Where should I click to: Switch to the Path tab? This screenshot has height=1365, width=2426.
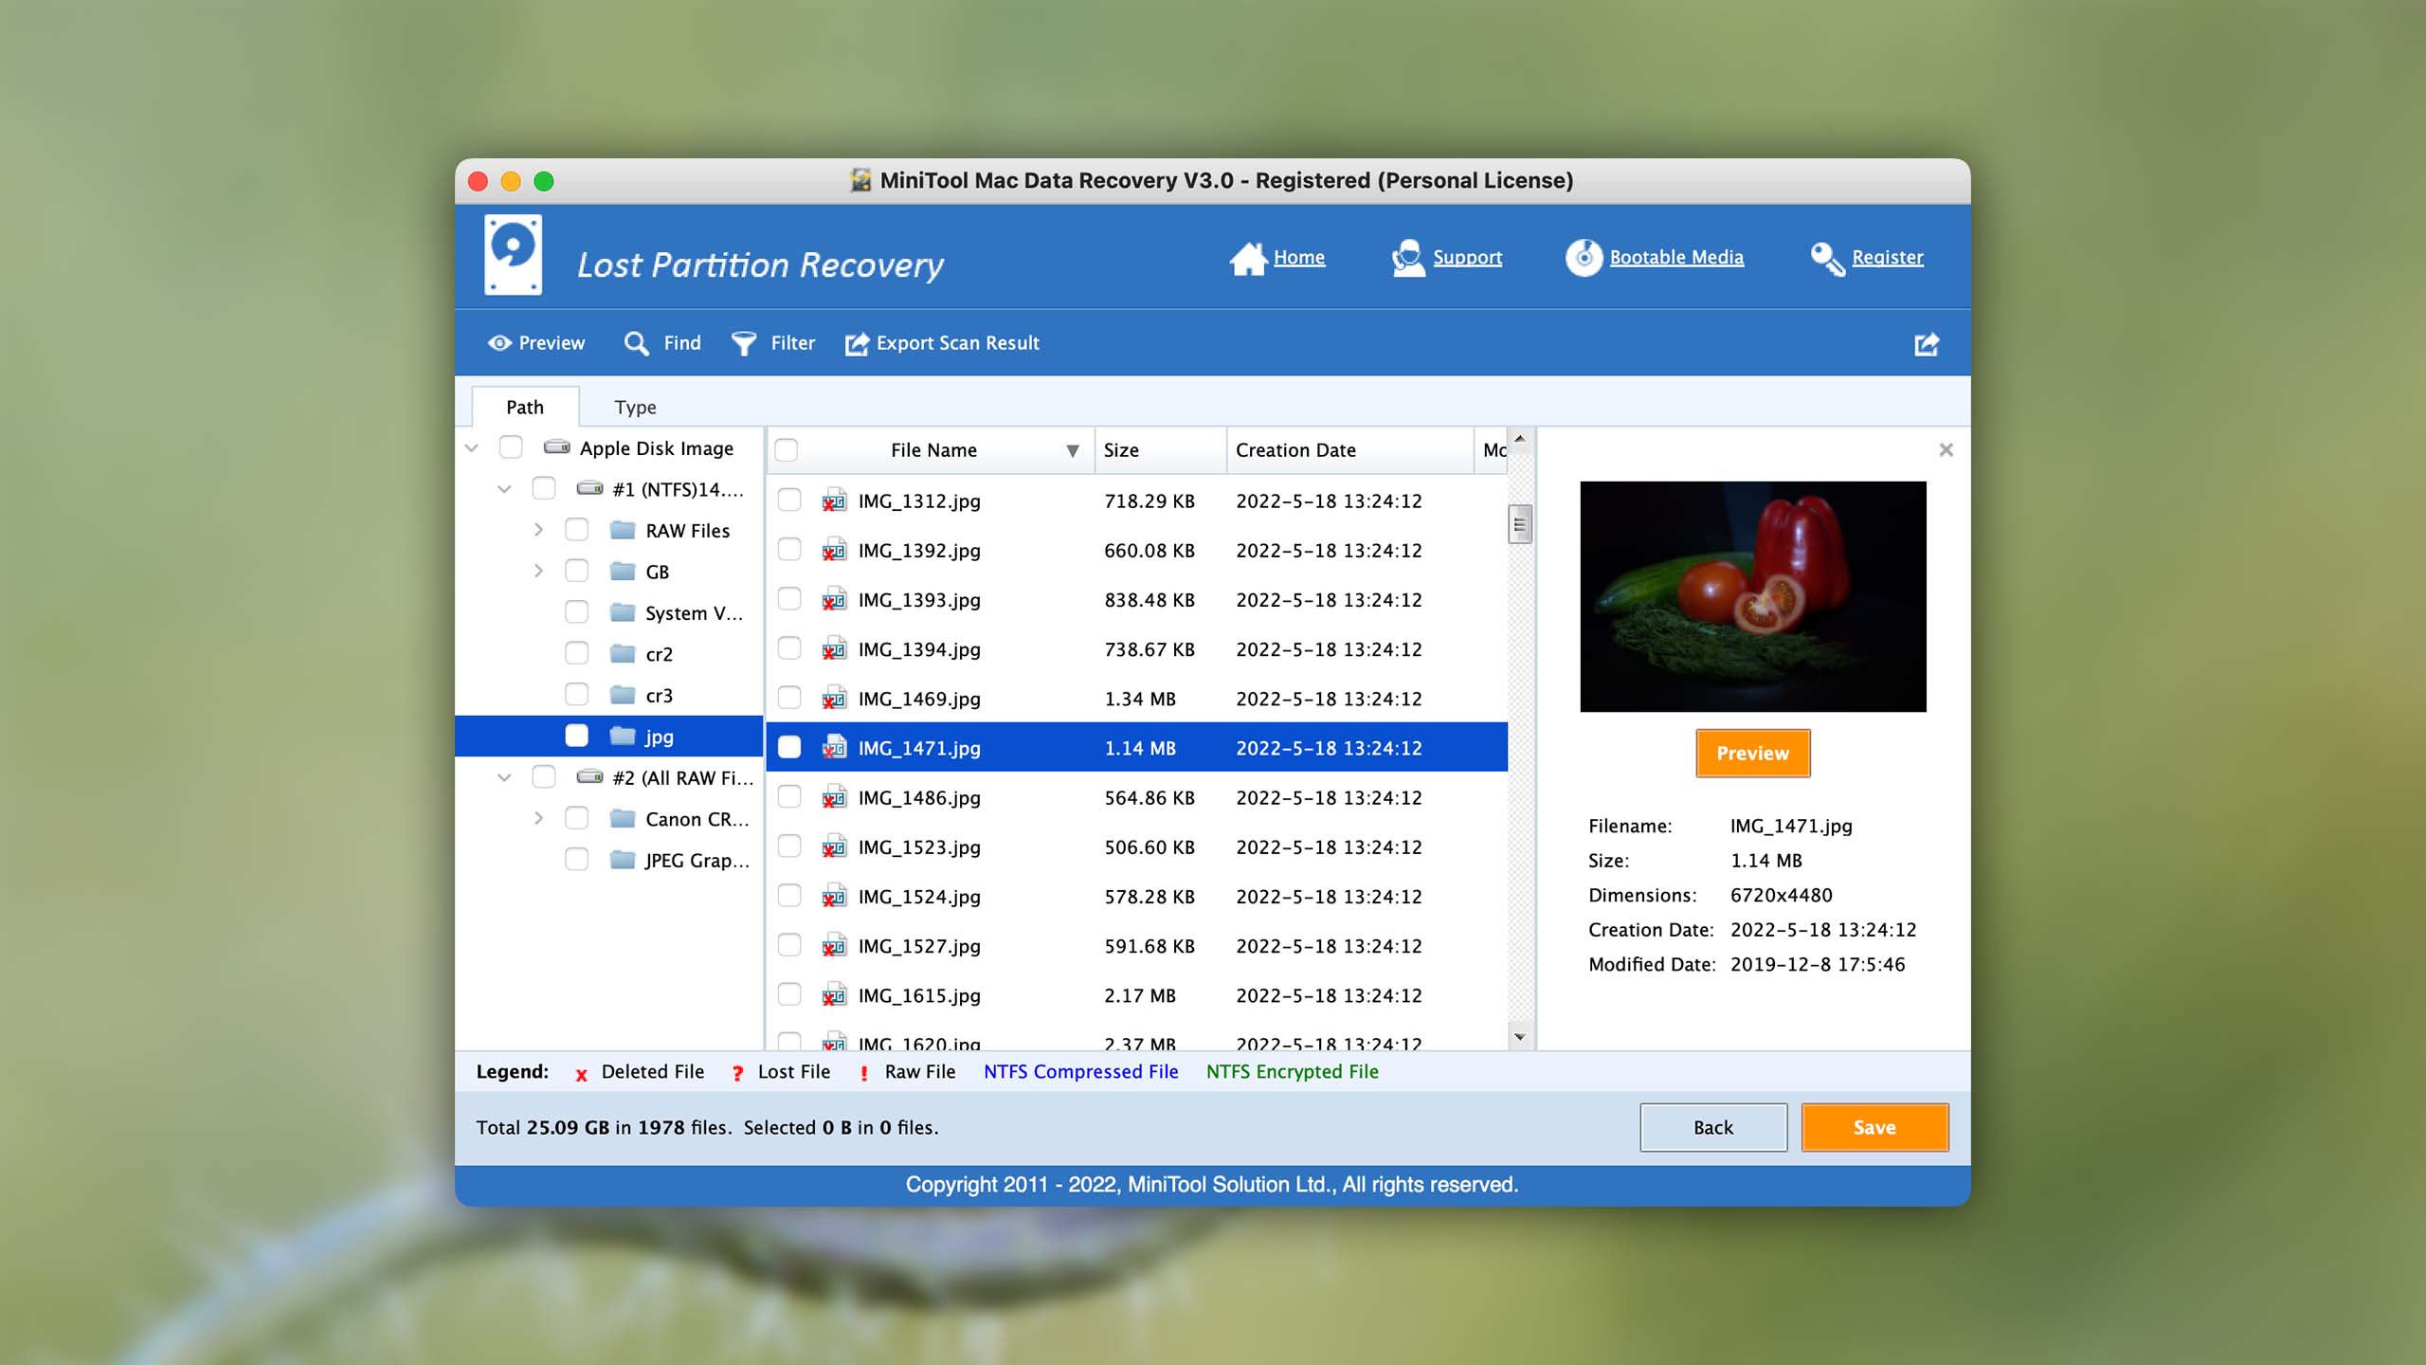tap(525, 408)
